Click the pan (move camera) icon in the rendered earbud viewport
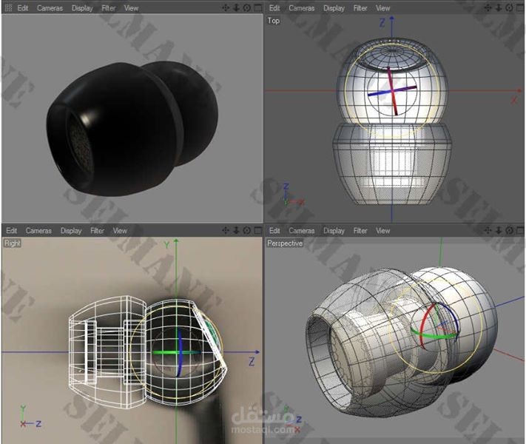526x444 pixels. [x=226, y=7]
